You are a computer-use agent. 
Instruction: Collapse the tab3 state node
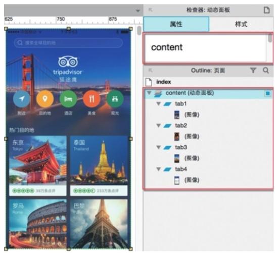click(159, 147)
